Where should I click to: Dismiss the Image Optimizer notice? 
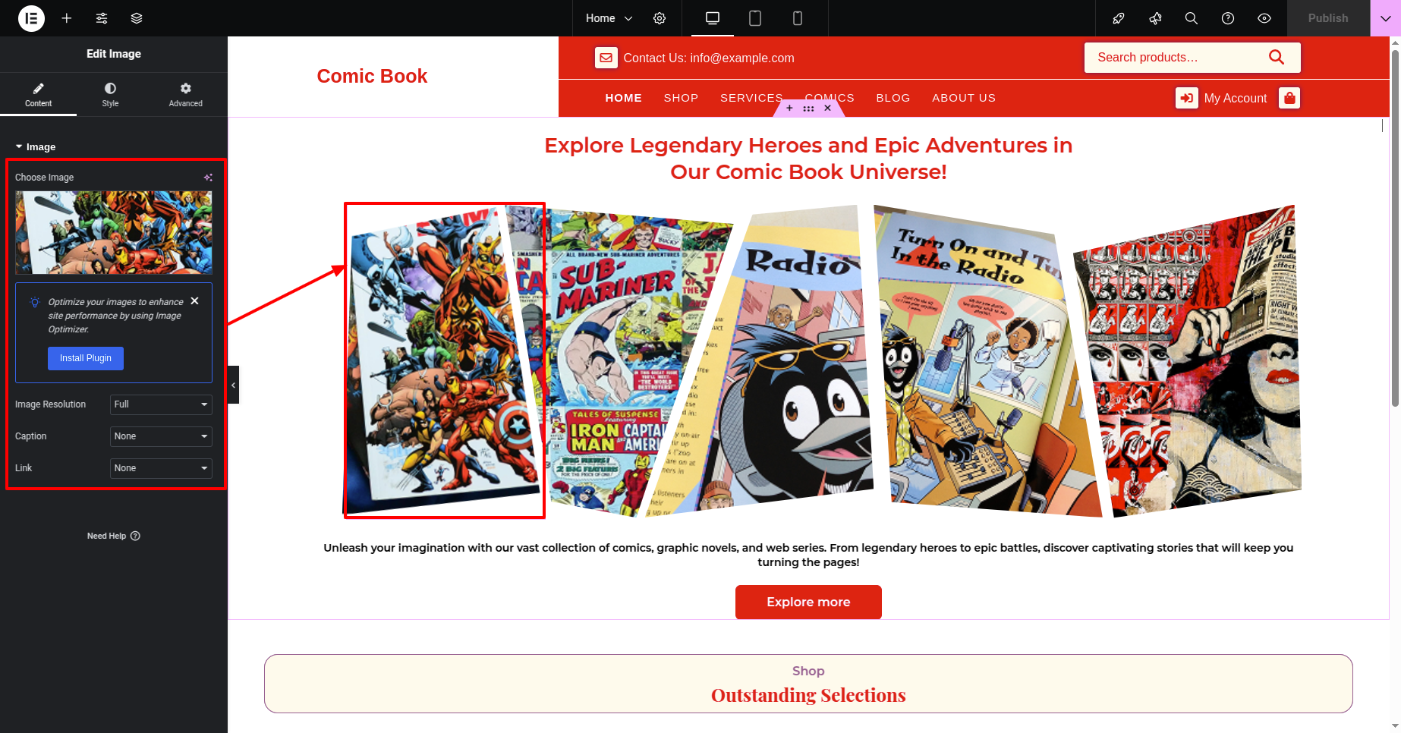pyautogui.click(x=195, y=301)
